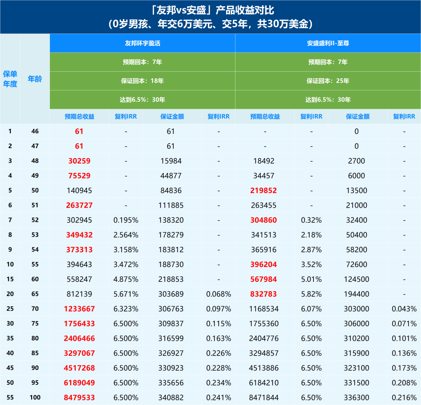Select the IRR value 5.671%
The height and width of the screenshot is (405, 421).
pyautogui.click(x=126, y=294)
